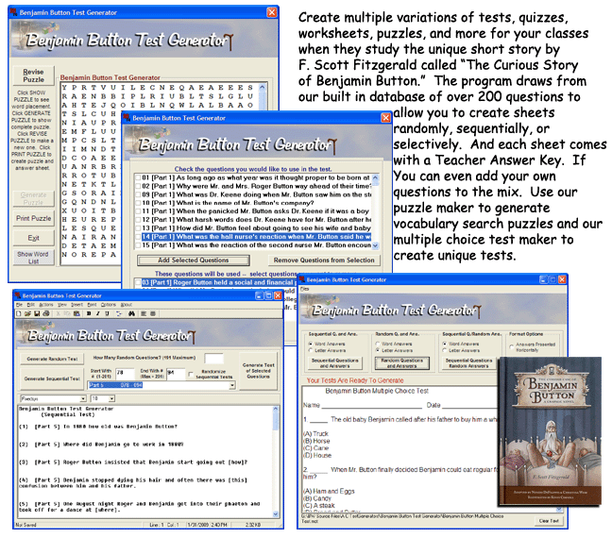Click the Clear Text button
This screenshot has height=538, width=612.
pyautogui.click(x=549, y=521)
